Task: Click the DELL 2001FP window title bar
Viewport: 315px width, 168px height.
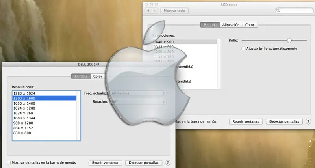Action: click(89, 65)
